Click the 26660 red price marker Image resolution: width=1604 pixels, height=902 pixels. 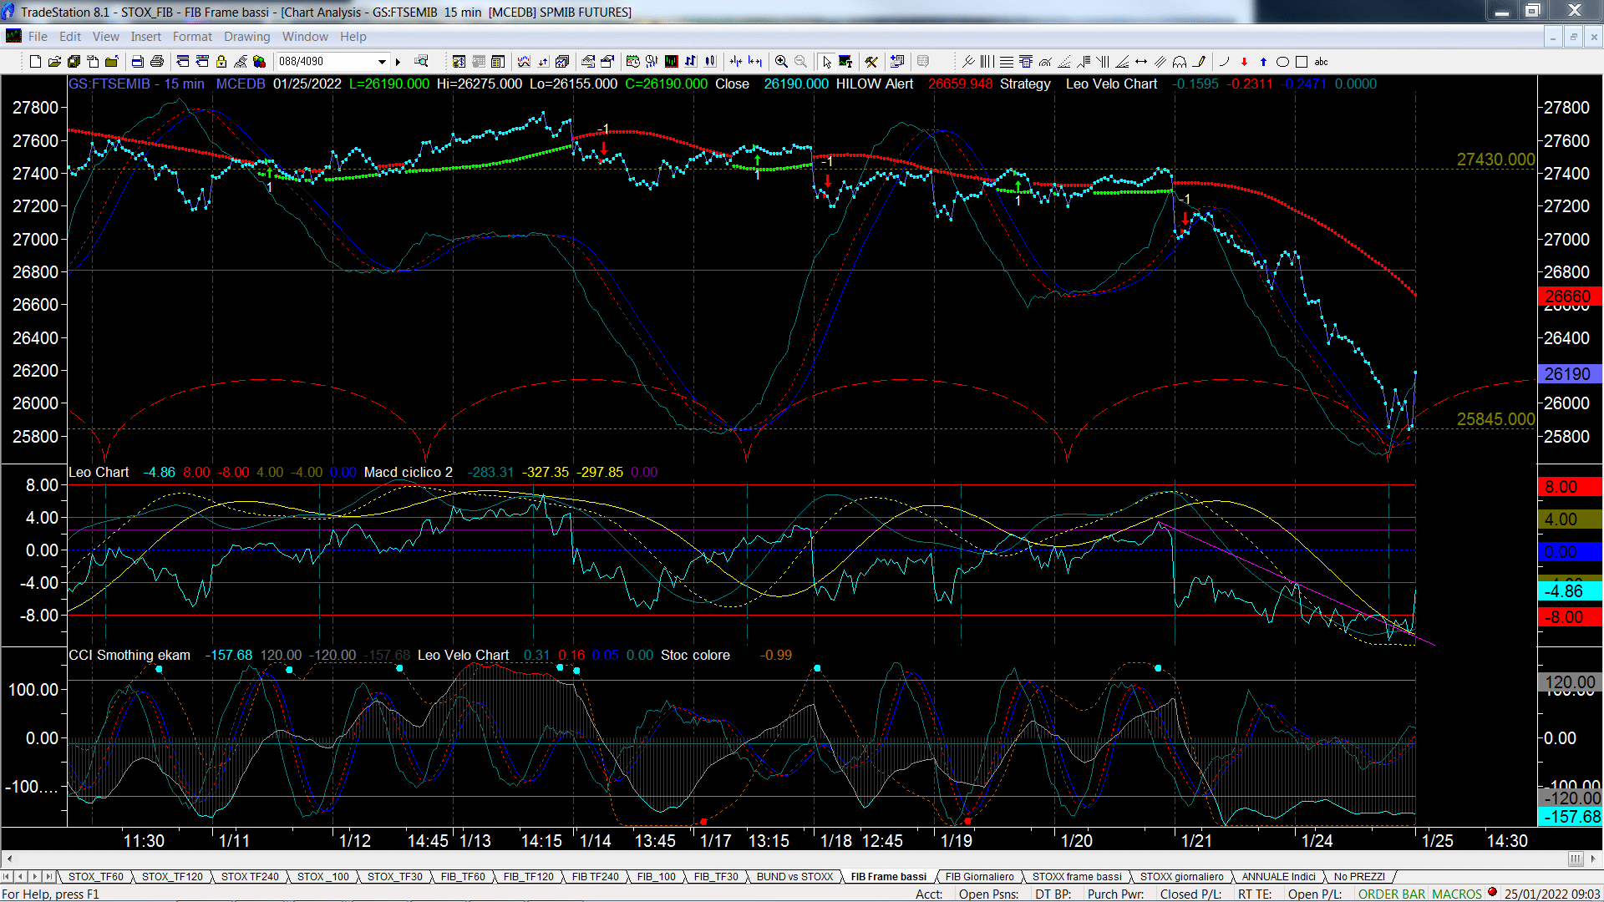1569,296
